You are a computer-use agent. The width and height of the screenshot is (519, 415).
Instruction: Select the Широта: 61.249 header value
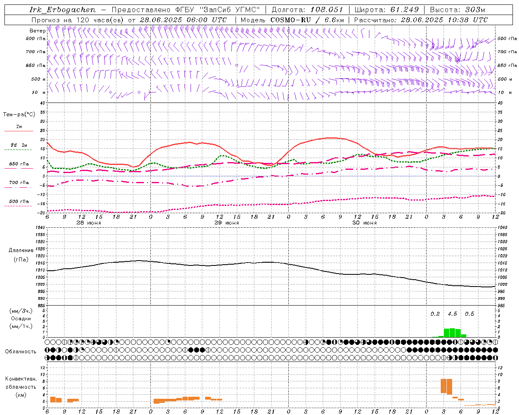click(386, 10)
